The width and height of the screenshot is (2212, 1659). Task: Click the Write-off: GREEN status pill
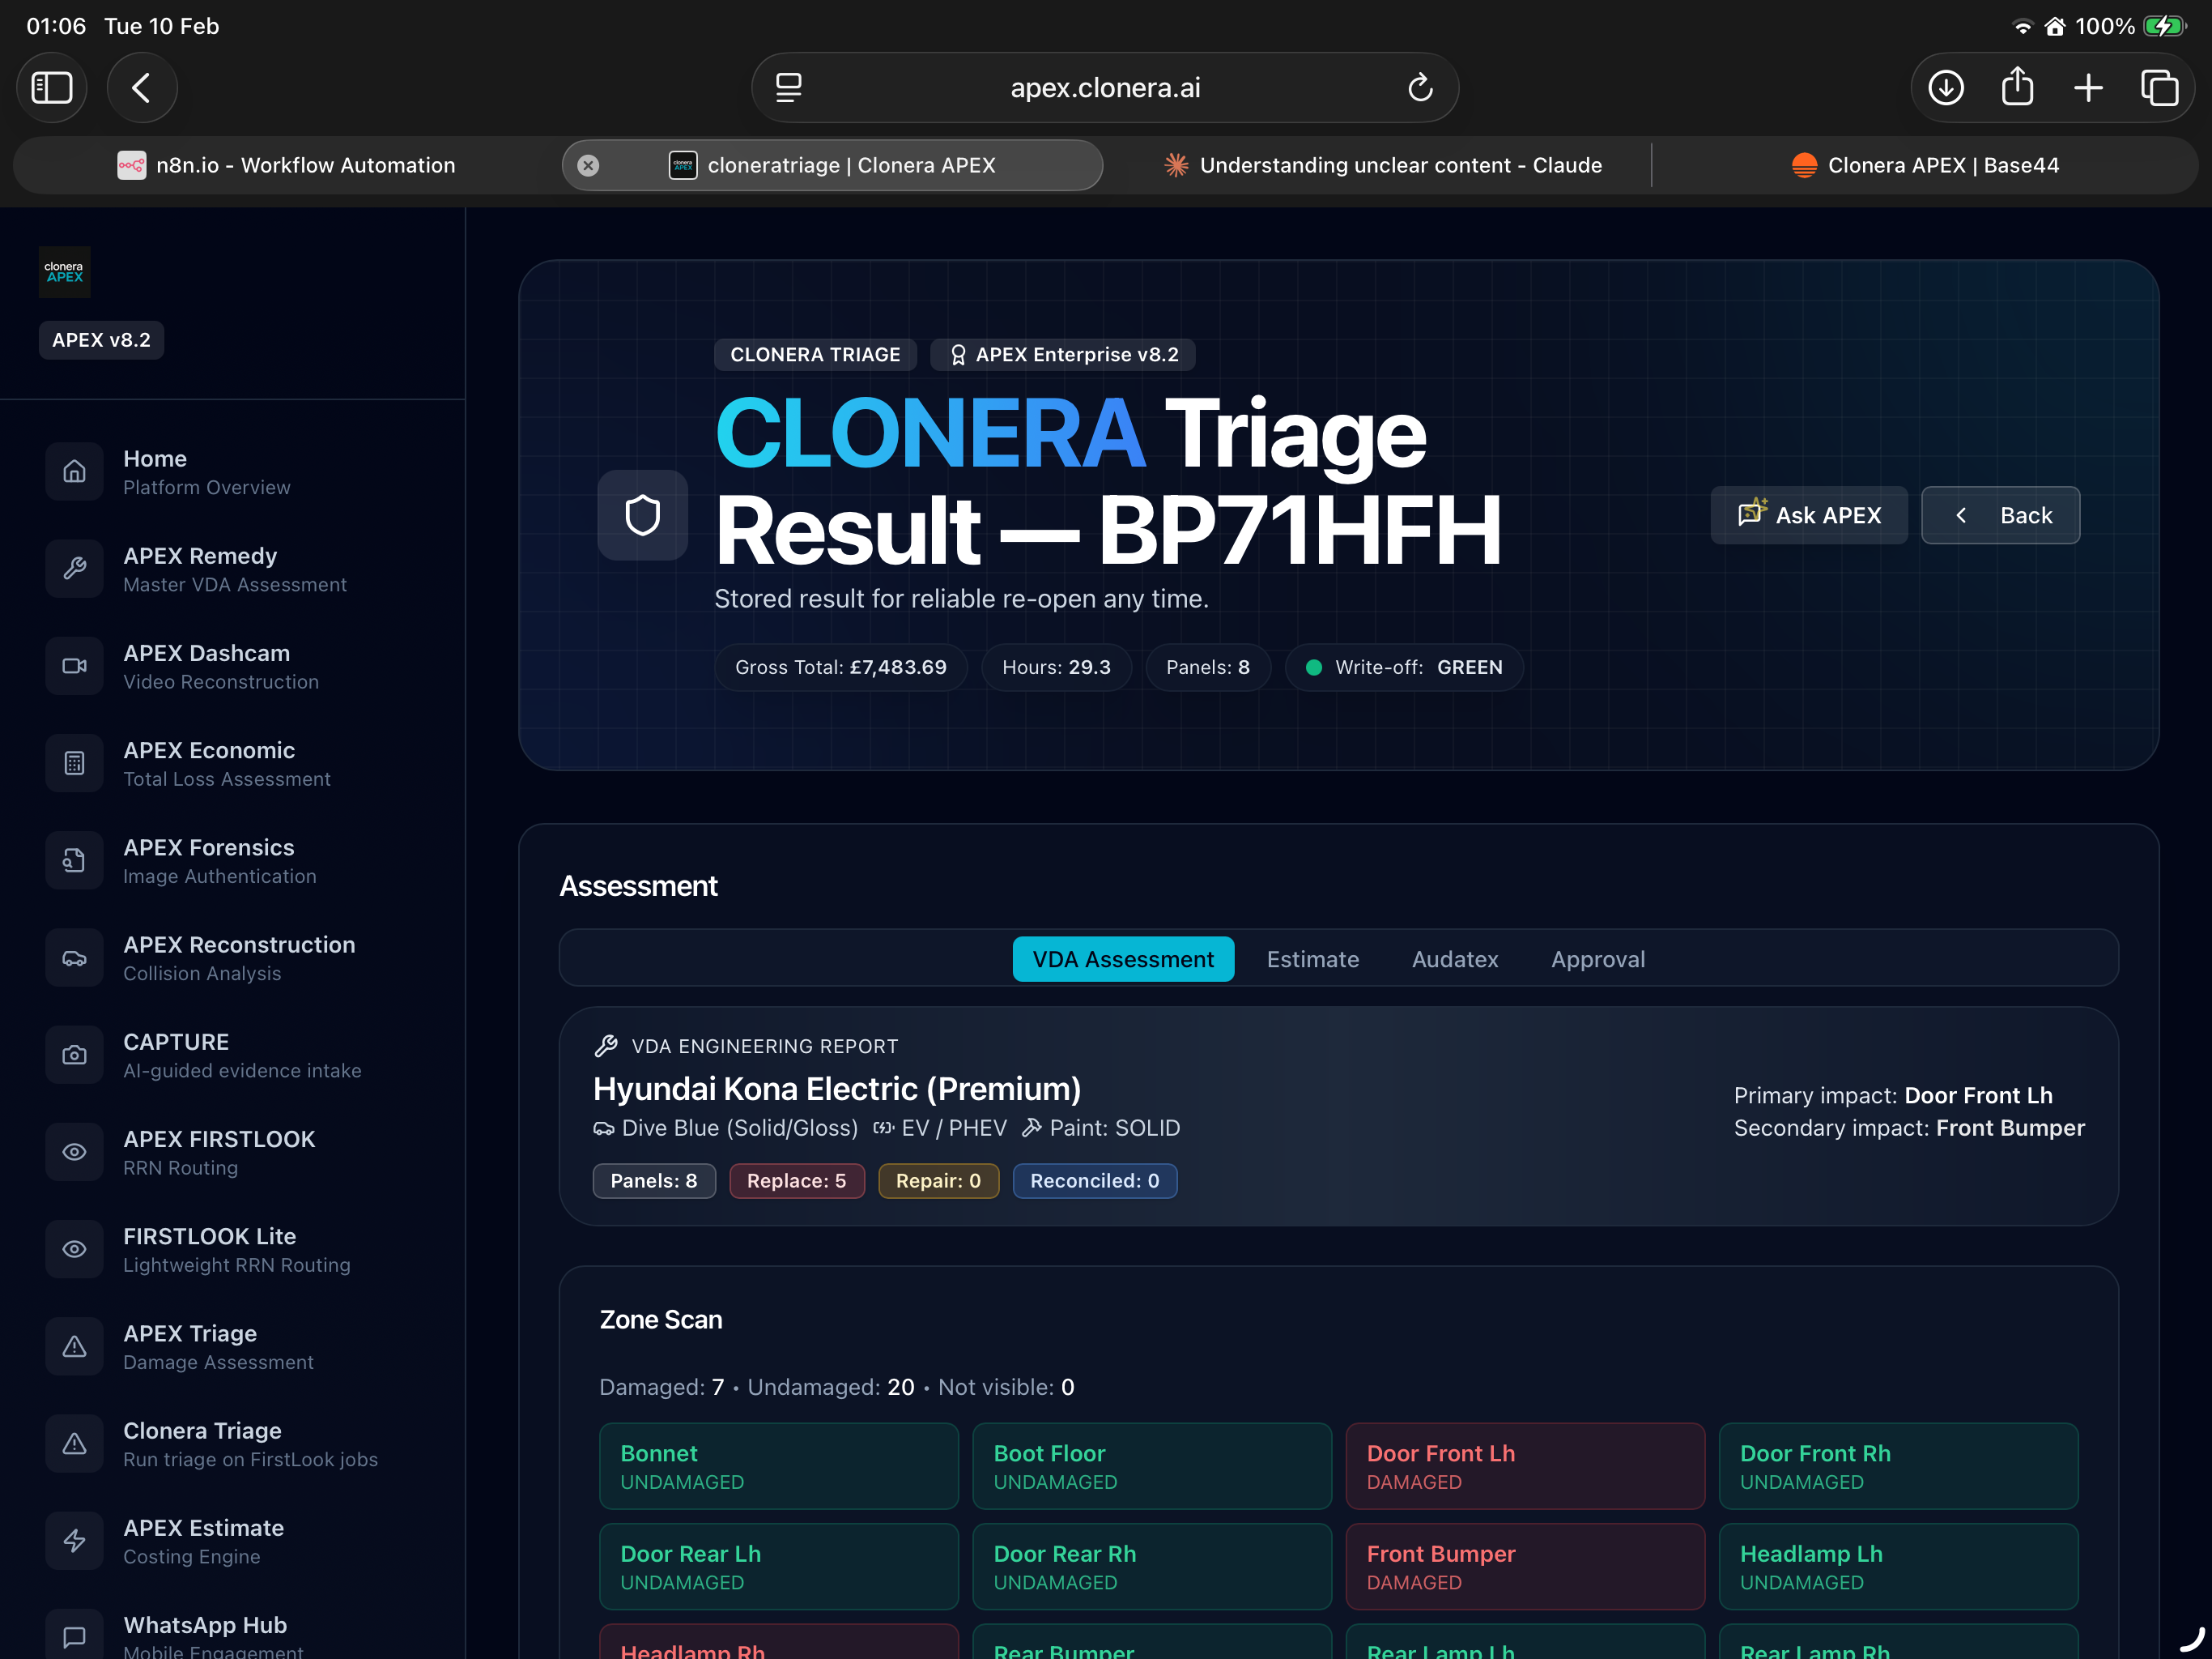click(1404, 667)
